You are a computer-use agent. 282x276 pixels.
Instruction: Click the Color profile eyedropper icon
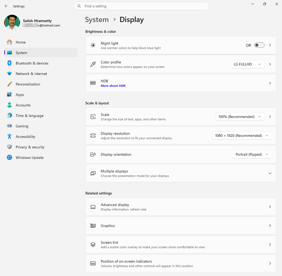93,64
